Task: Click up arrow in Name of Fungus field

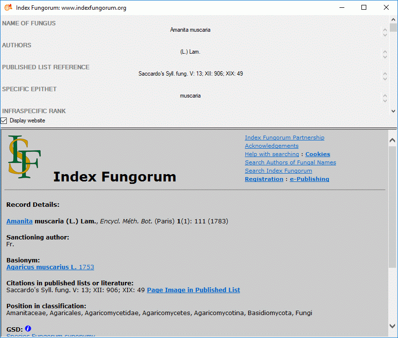Action: tap(385, 30)
